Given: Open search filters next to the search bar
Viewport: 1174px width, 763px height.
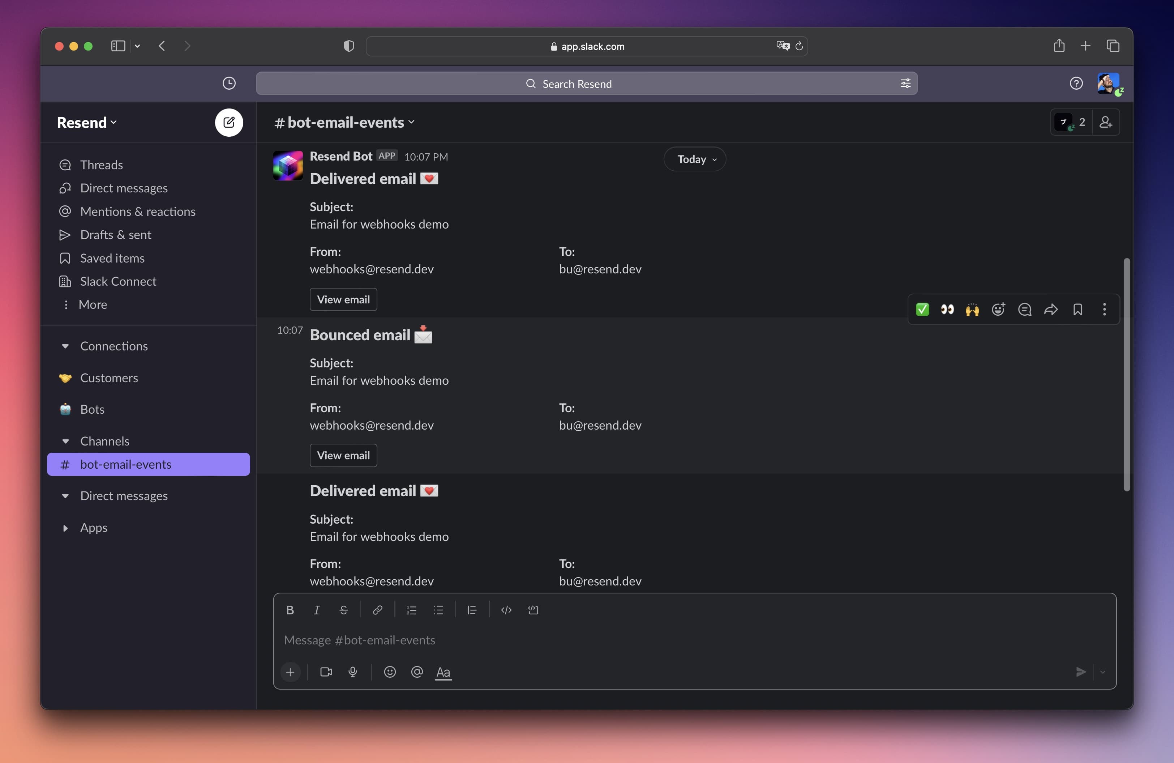Looking at the screenshot, I should pyautogui.click(x=905, y=84).
